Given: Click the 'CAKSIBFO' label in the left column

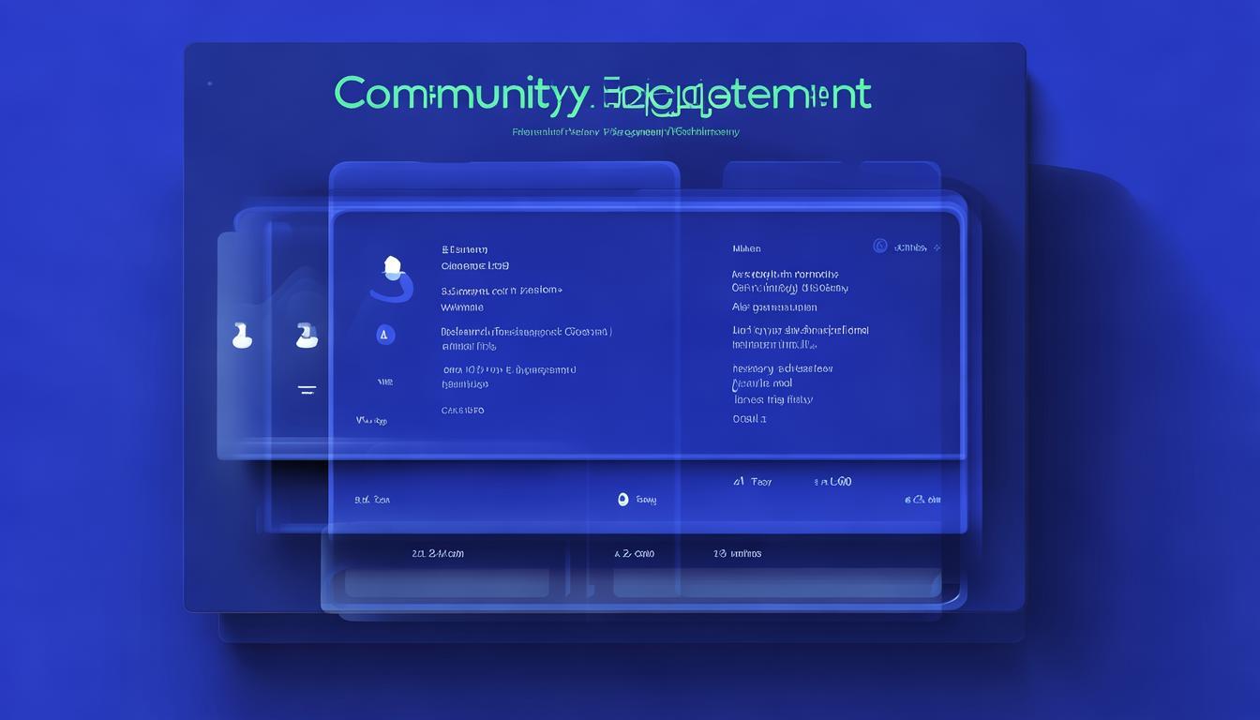Looking at the screenshot, I should click(x=462, y=411).
